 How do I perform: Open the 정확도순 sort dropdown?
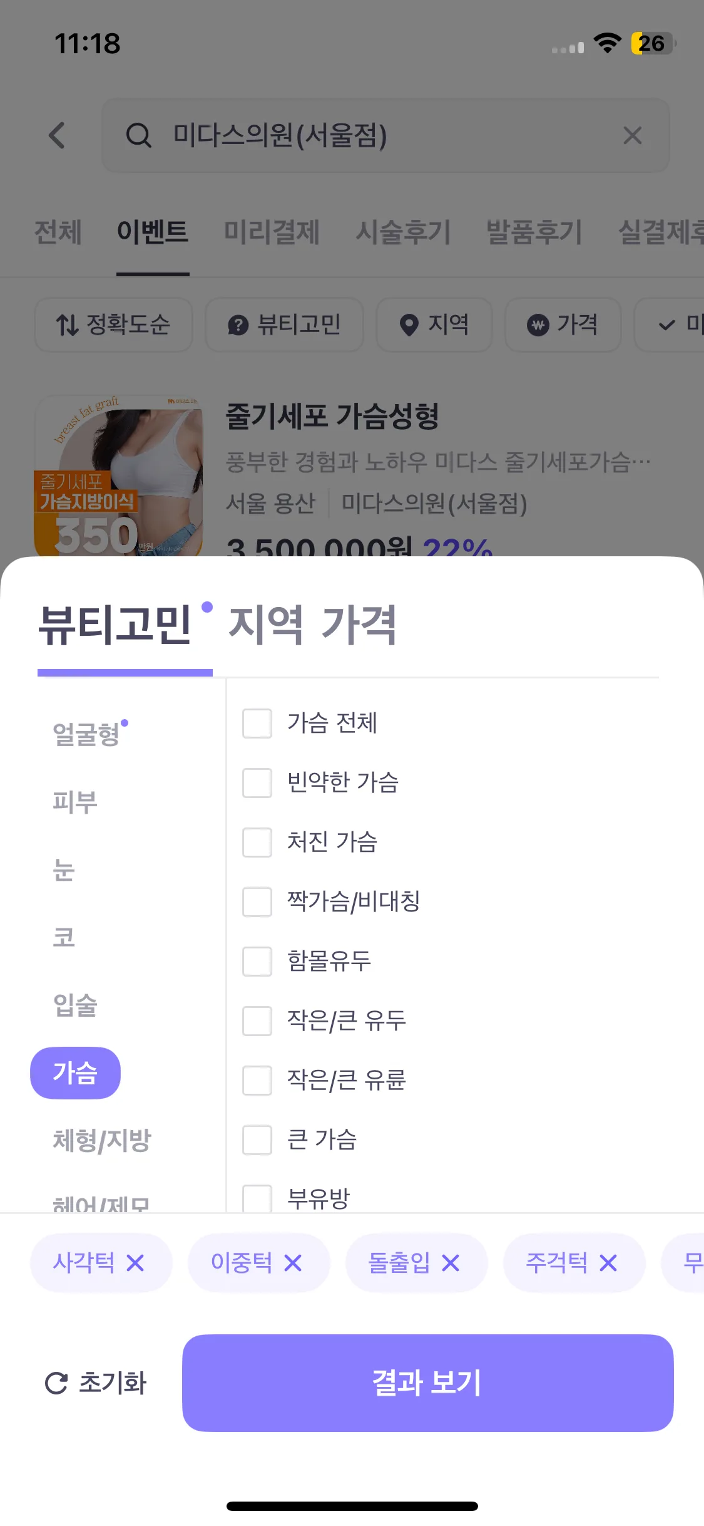coord(113,324)
